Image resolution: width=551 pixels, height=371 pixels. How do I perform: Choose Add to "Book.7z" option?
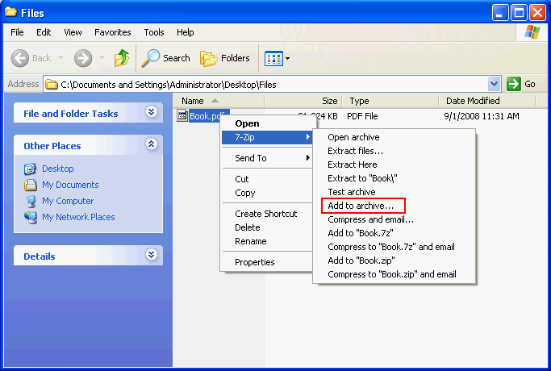pyautogui.click(x=394, y=233)
